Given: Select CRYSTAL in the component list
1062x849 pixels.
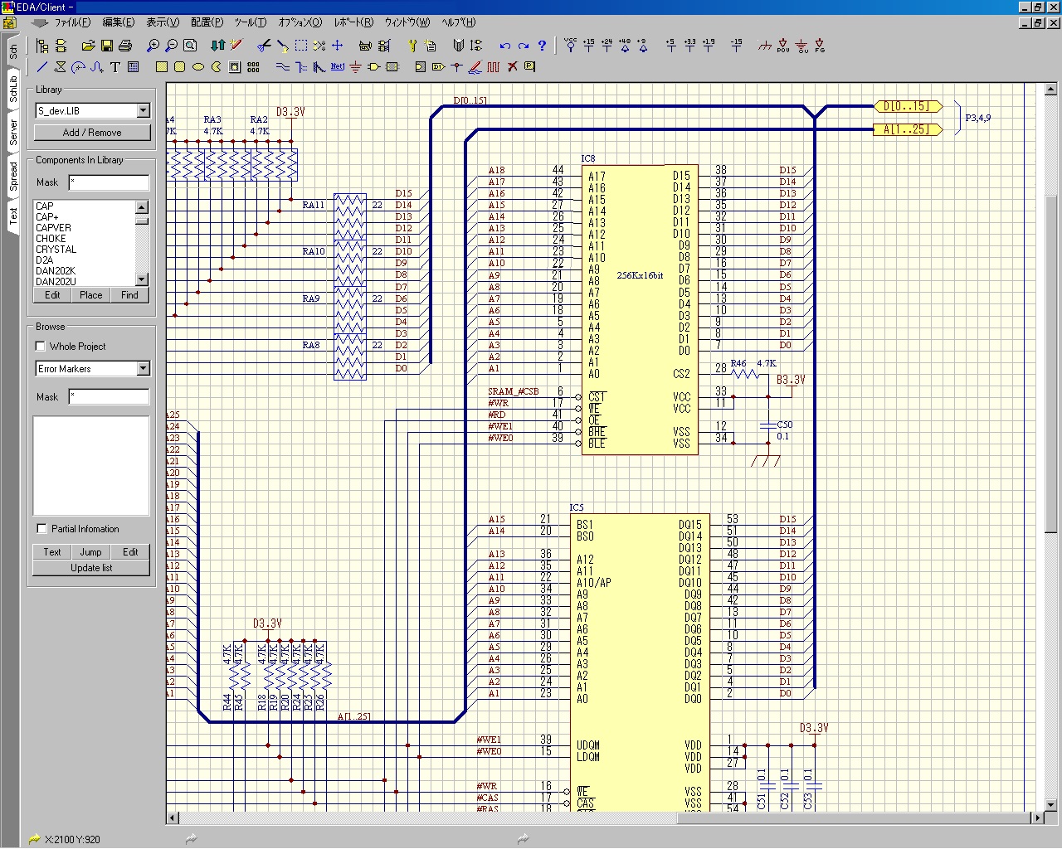Looking at the screenshot, I should click(x=56, y=250).
